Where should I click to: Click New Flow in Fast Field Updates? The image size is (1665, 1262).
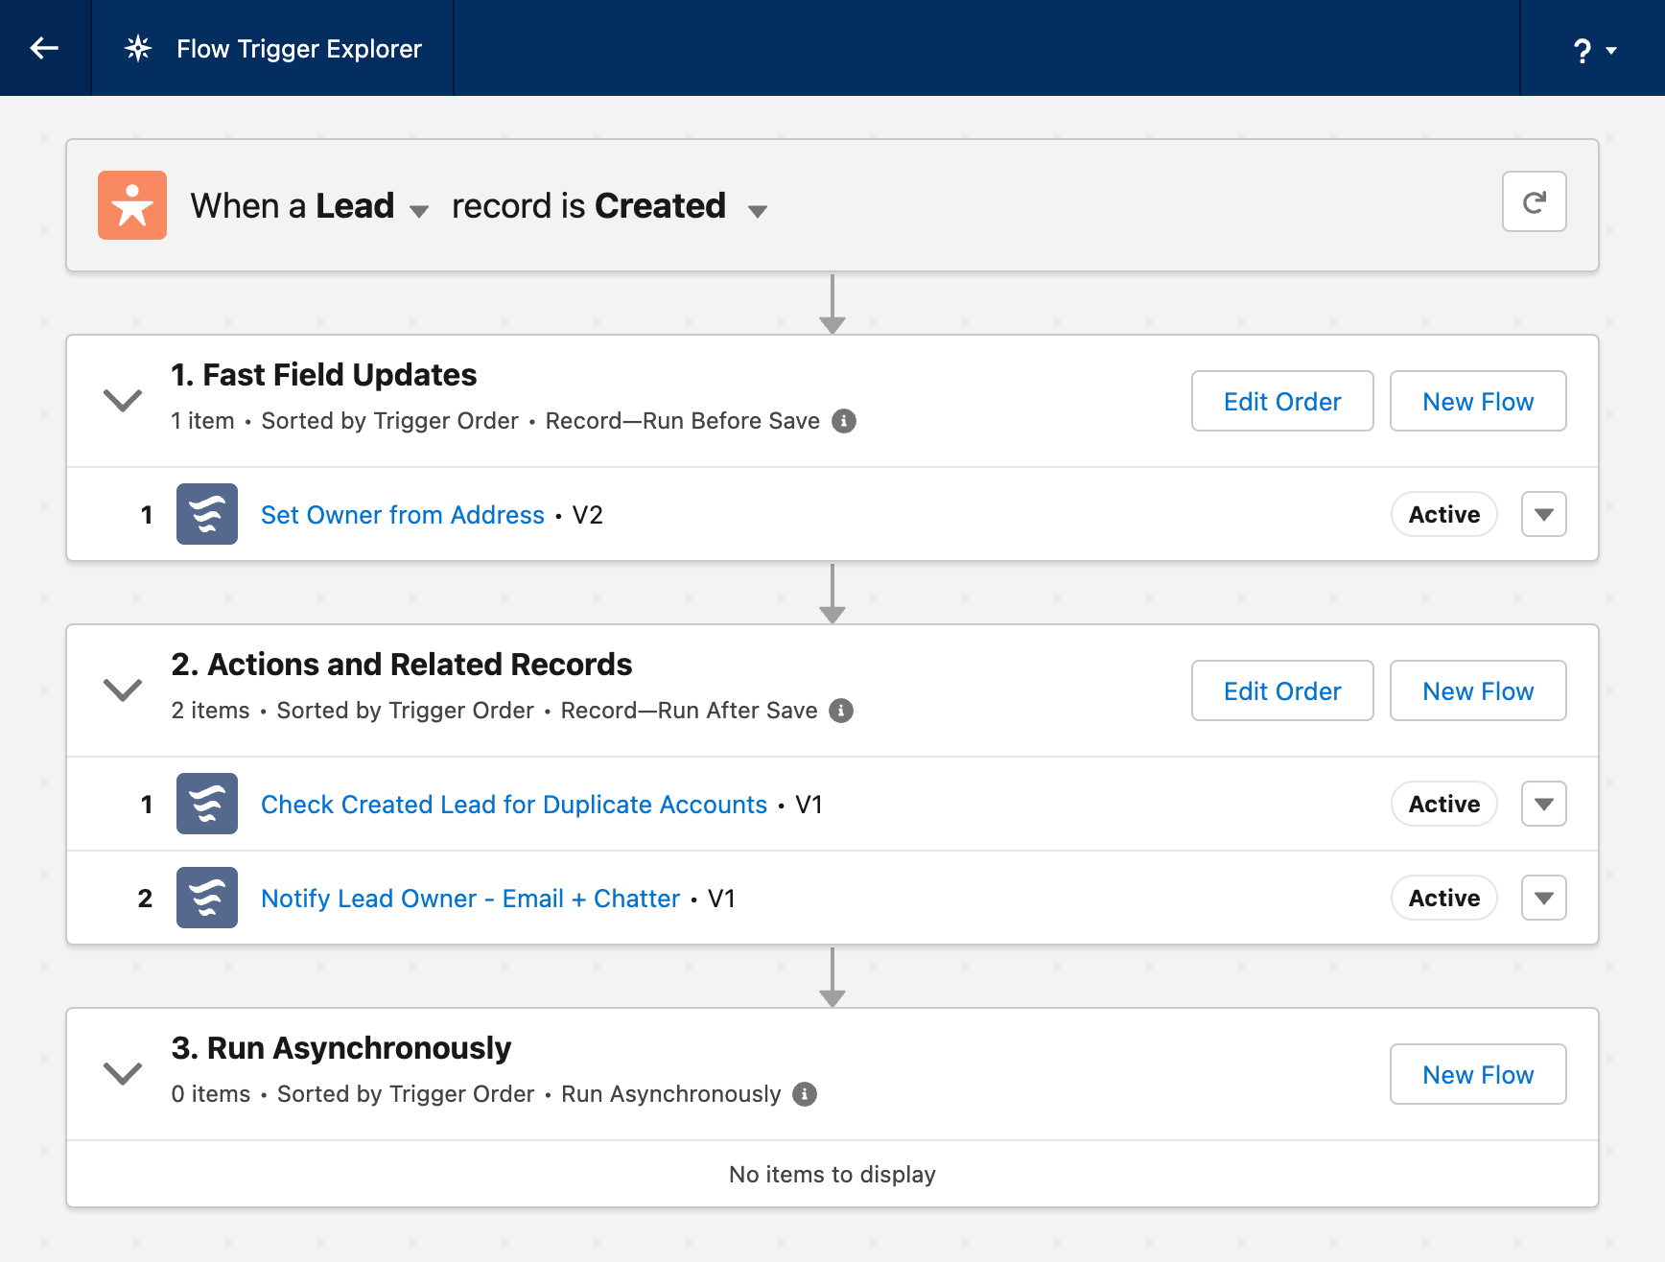click(x=1478, y=401)
